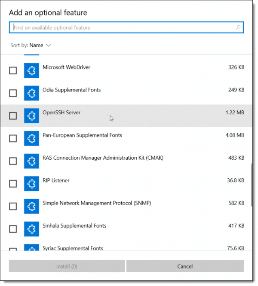Select Pan-European Supplemental Fonts checkbox
This screenshot has width=258, height=286.
click(13, 138)
